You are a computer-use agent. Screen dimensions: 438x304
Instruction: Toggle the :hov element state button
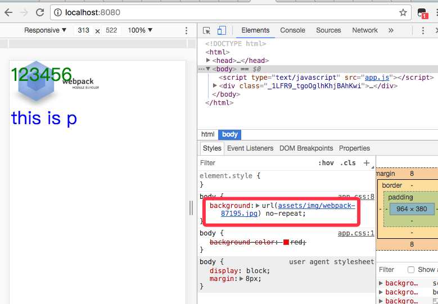click(326, 163)
